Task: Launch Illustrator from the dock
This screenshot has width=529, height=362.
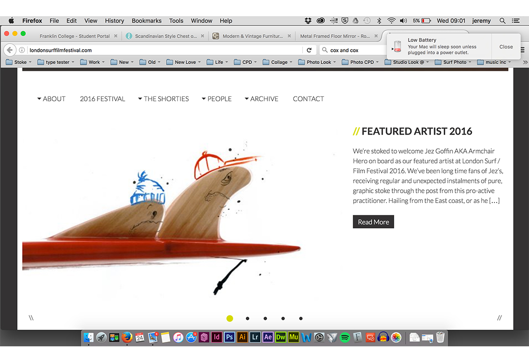Action: click(242, 338)
